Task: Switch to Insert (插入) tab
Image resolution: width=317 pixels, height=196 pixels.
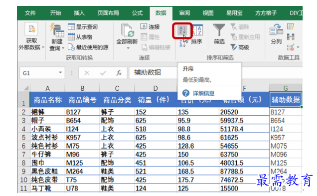Action: pos(79,13)
